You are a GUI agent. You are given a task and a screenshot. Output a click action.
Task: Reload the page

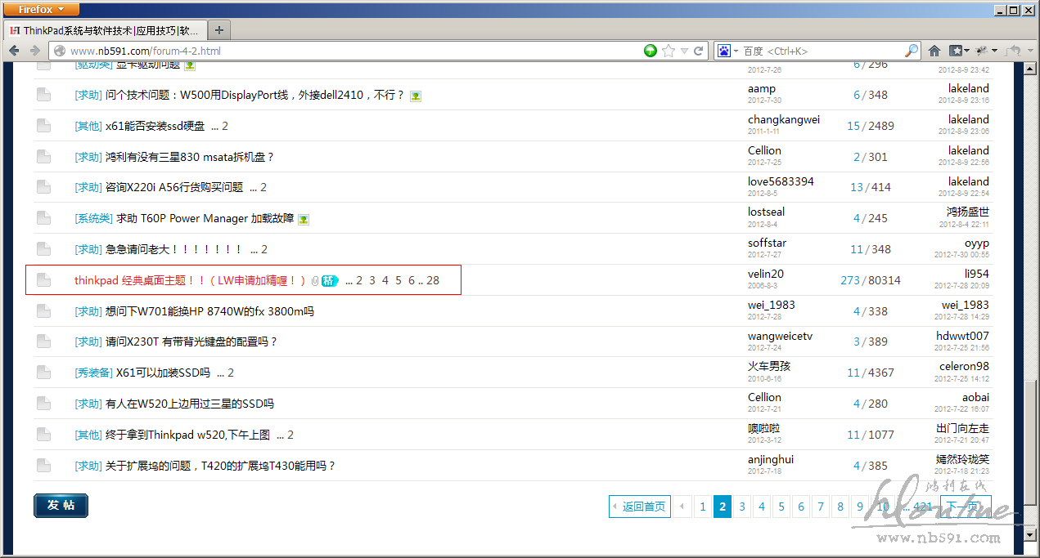click(x=699, y=51)
